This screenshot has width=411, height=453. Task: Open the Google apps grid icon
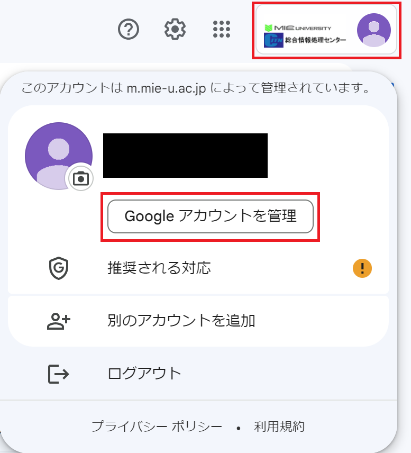(x=222, y=29)
